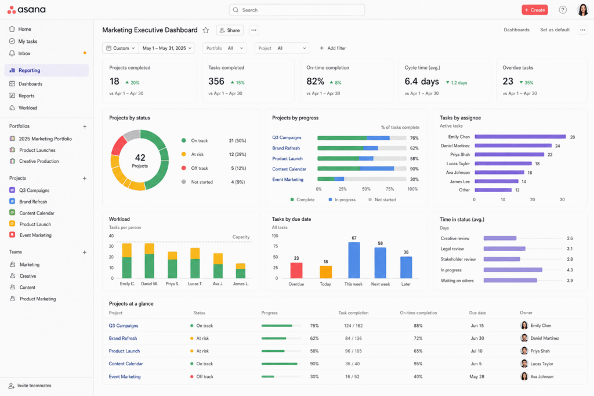Click Ava Johnson owner avatar in the table
Viewport: 594px width, 396px height.
click(524, 376)
